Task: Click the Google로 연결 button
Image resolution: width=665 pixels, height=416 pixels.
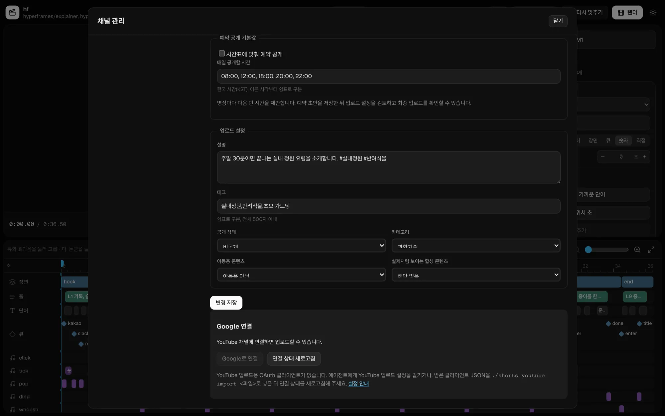Action: (x=240, y=358)
